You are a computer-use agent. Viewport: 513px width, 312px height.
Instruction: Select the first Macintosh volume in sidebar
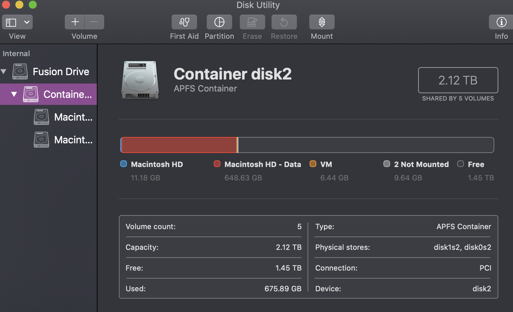pyautogui.click(x=73, y=117)
